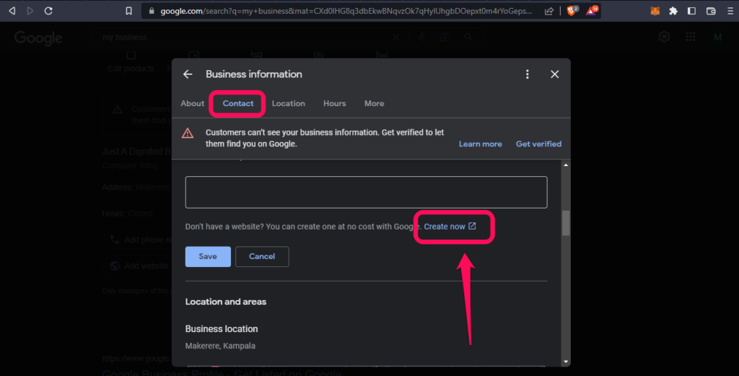The image size is (739, 376).
Task: Reload the page with the refresh icon
Action: pyautogui.click(x=48, y=10)
